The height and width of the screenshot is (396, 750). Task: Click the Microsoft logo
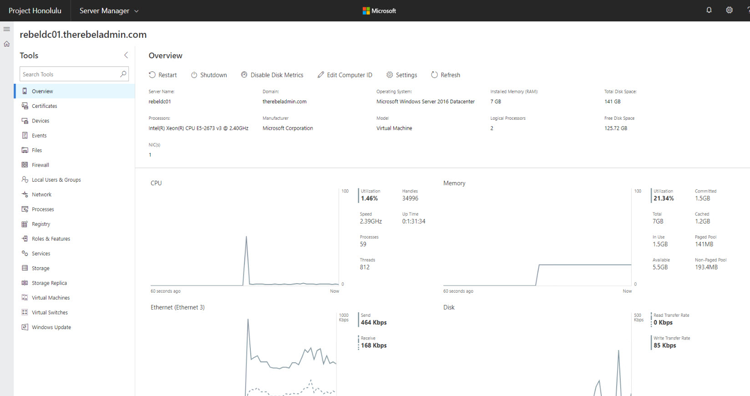click(379, 10)
